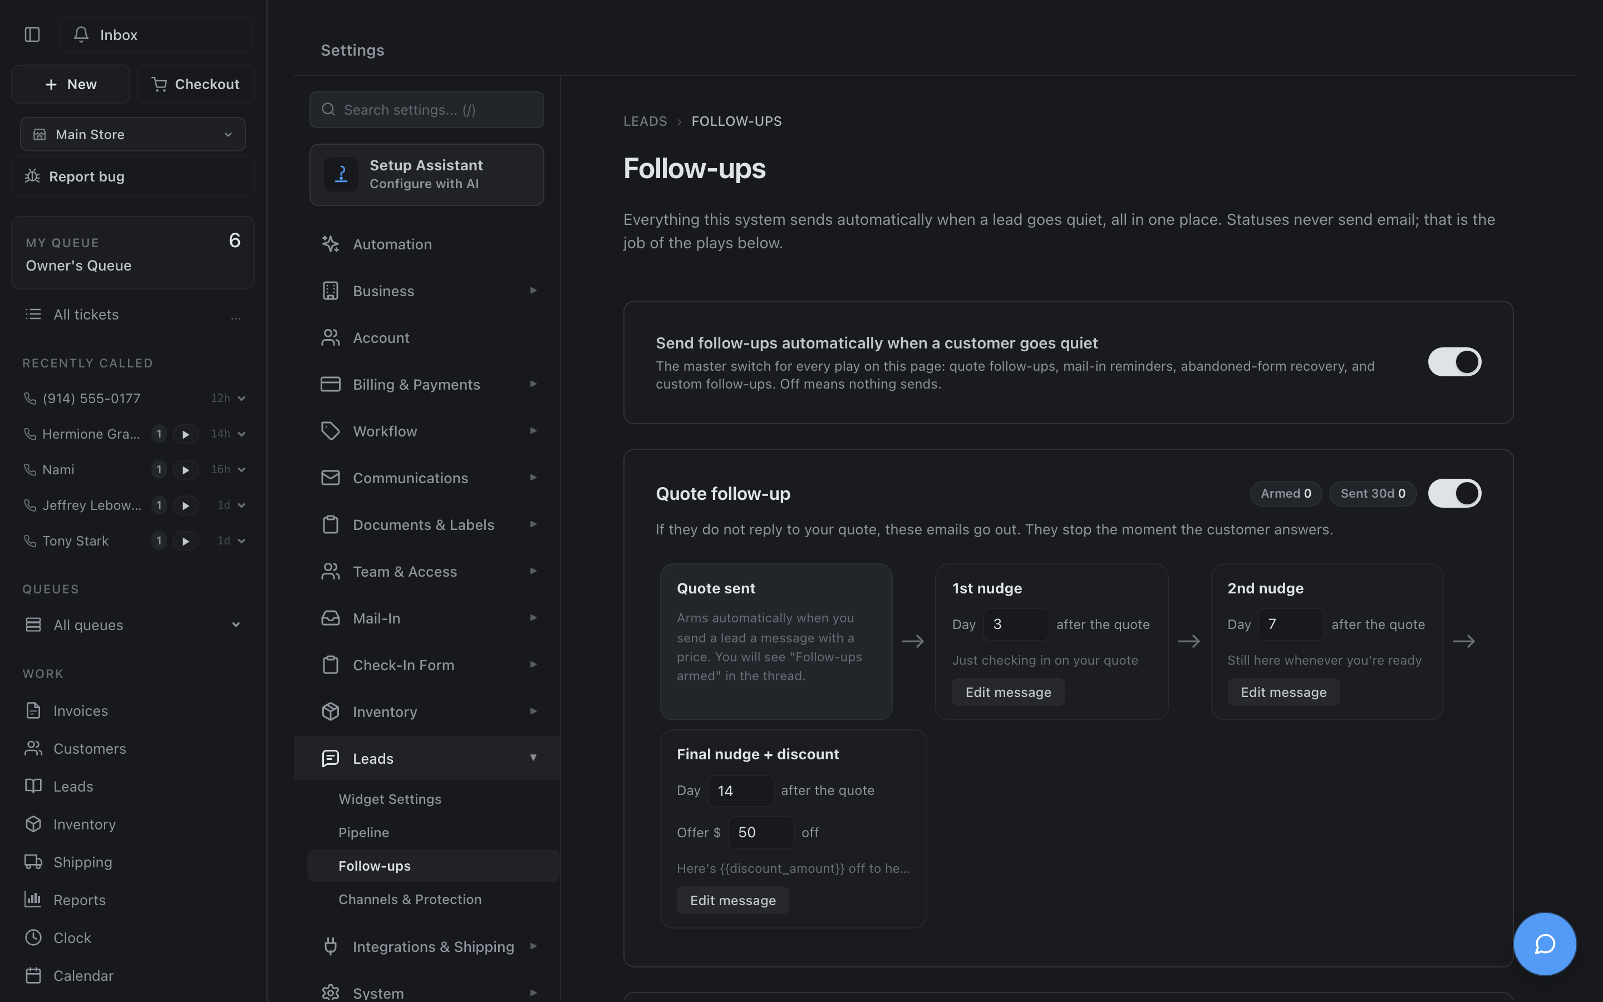Click the Shipping truck icon
Screen dimensions: 1603x1002
point(33,862)
